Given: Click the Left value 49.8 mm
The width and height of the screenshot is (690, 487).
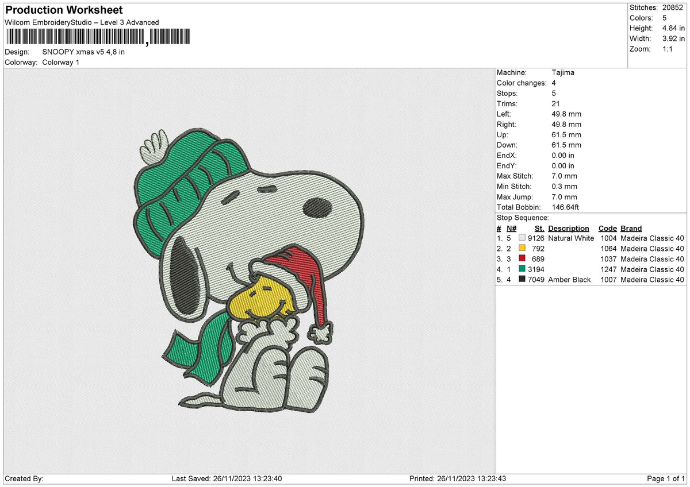Looking at the screenshot, I should point(566,114).
